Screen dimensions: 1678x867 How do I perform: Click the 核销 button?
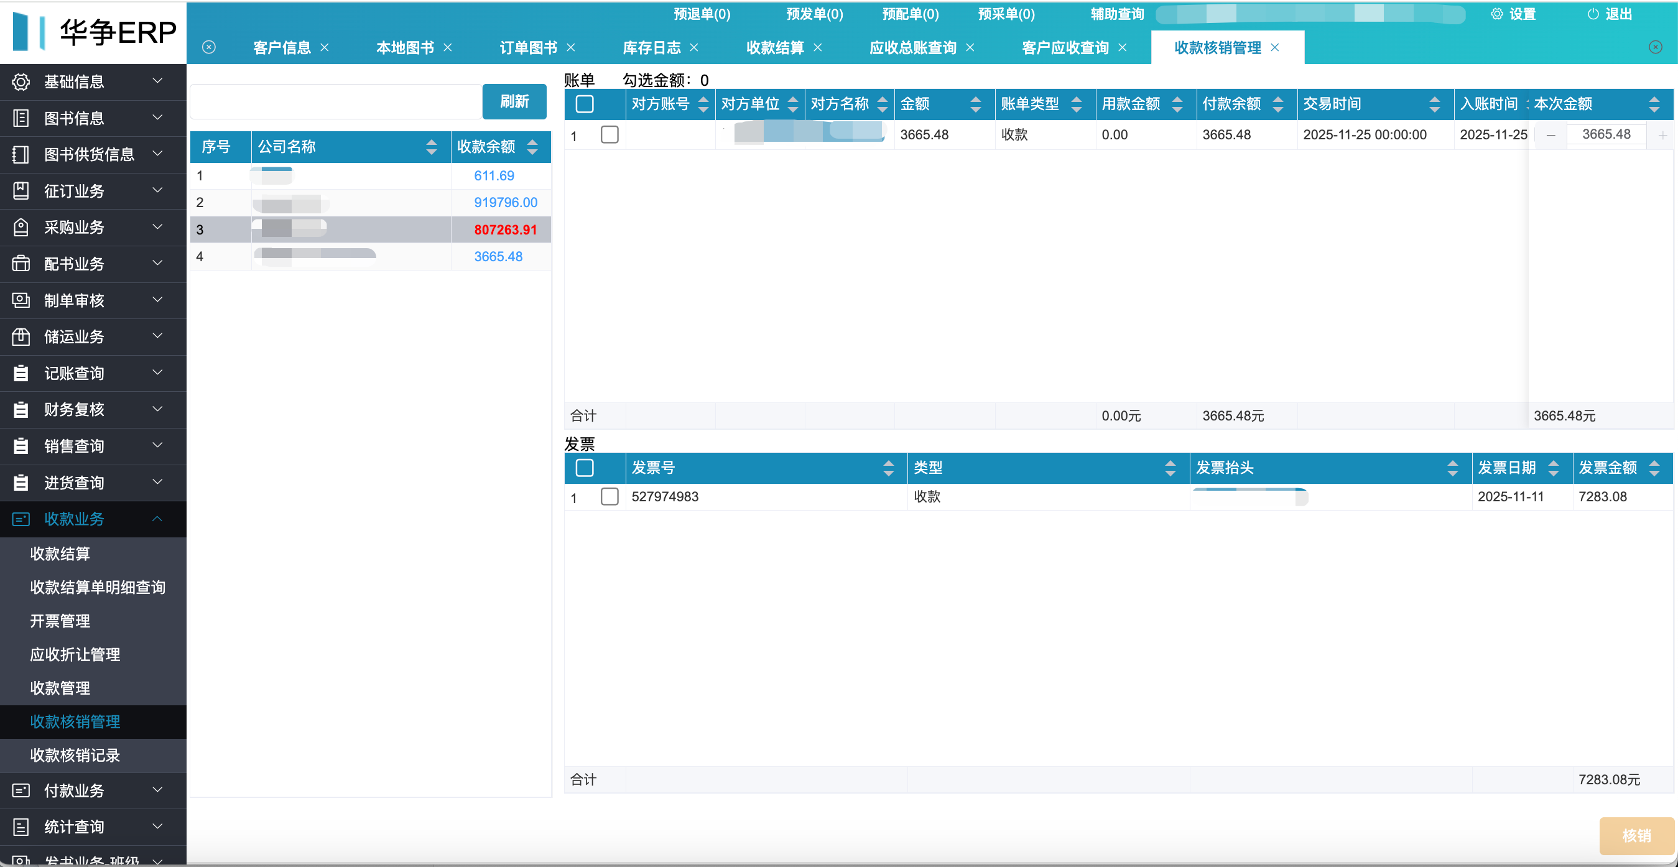[x=1636, y=836]
